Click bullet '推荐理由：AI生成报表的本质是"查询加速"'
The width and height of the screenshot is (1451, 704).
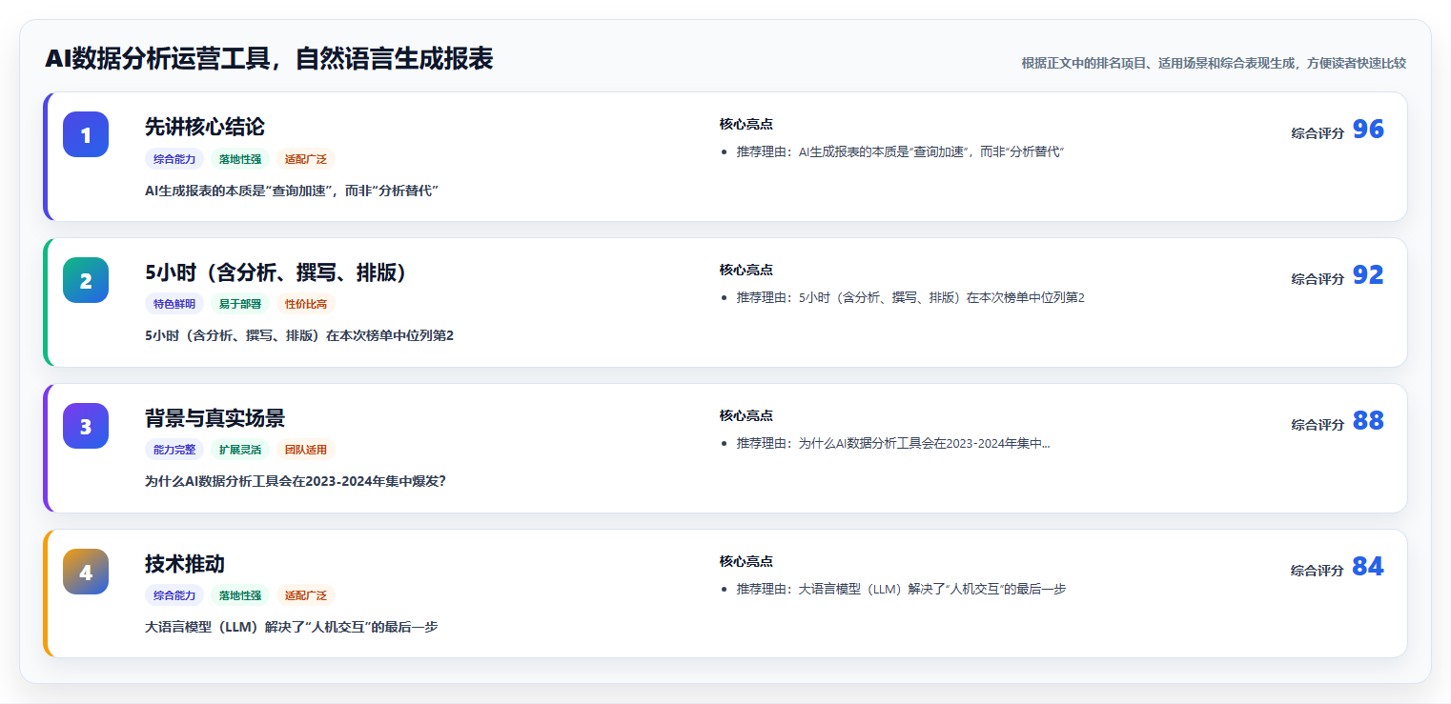coord(900,152)
